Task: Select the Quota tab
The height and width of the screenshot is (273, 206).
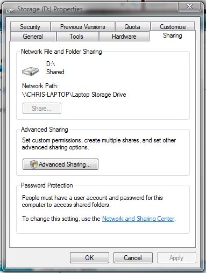Action: (132, 27)
